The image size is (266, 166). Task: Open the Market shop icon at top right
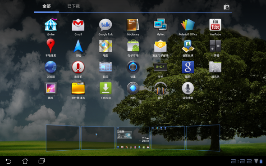coord(226,7)
